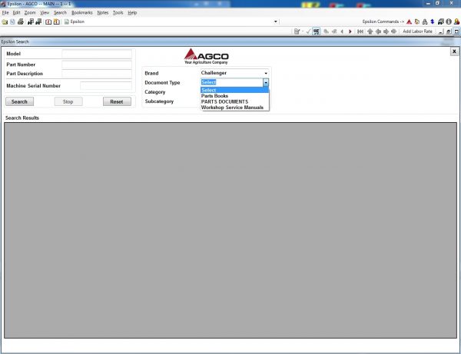
Task: Click the yellow book toolbar icon
Action: [x=56, y=22]
